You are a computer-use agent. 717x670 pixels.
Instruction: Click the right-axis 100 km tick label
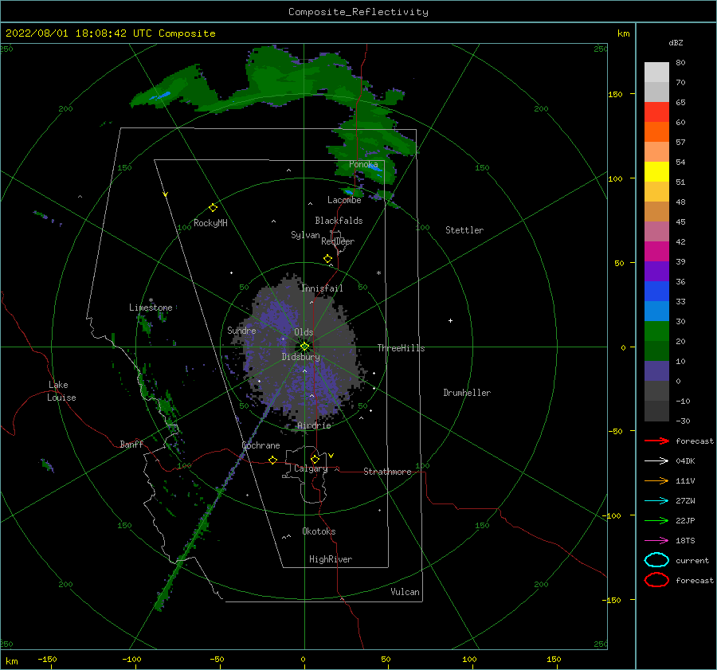coord(615,178)
